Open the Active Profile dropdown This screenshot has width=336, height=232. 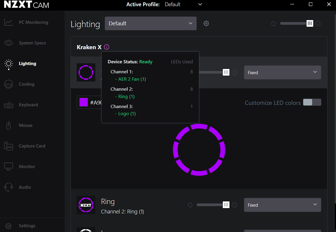click(183, 4)
